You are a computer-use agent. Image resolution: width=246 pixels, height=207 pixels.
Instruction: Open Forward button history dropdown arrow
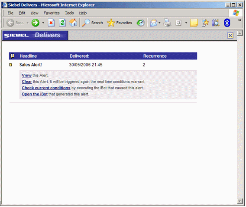(x=43, y=23)
